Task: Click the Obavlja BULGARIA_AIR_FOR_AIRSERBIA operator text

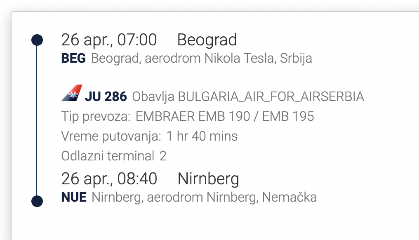Action: click(x=248, y=97)
